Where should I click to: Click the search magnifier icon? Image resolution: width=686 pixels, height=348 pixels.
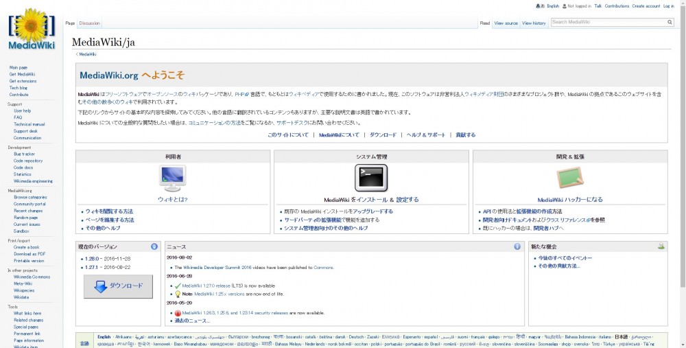(670, 22)
